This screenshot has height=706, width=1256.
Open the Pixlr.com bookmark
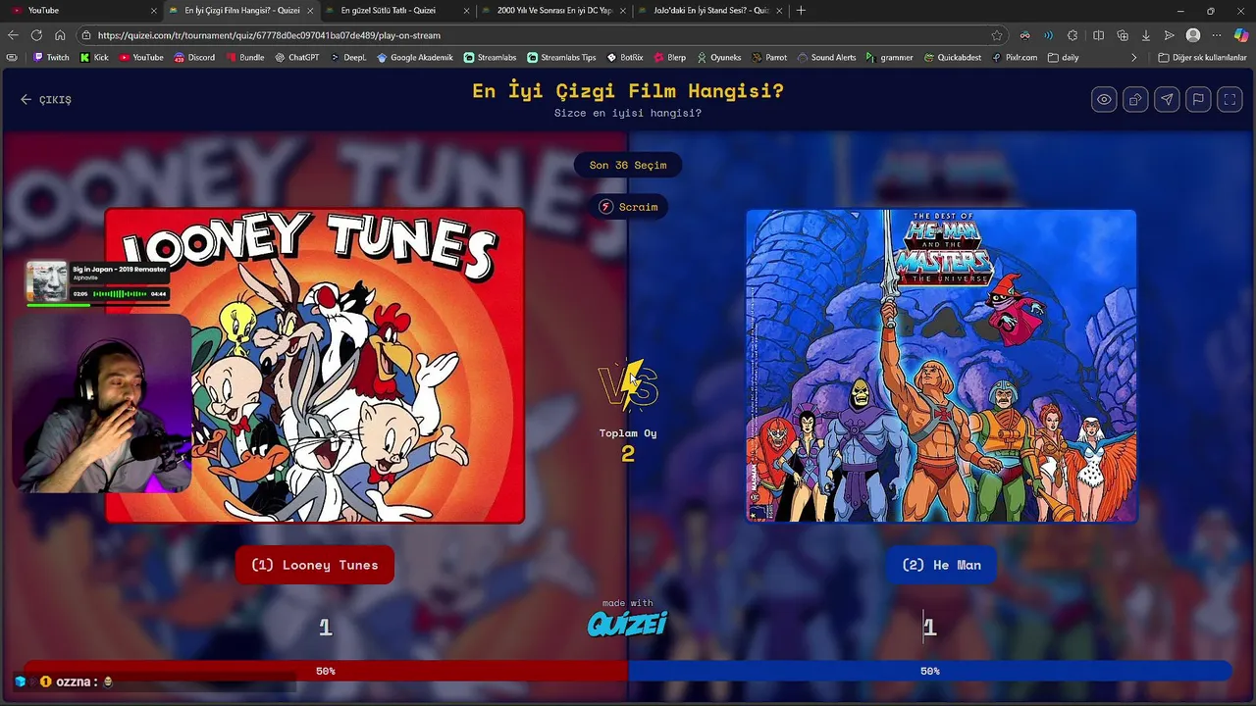[x=1015, y=58]
